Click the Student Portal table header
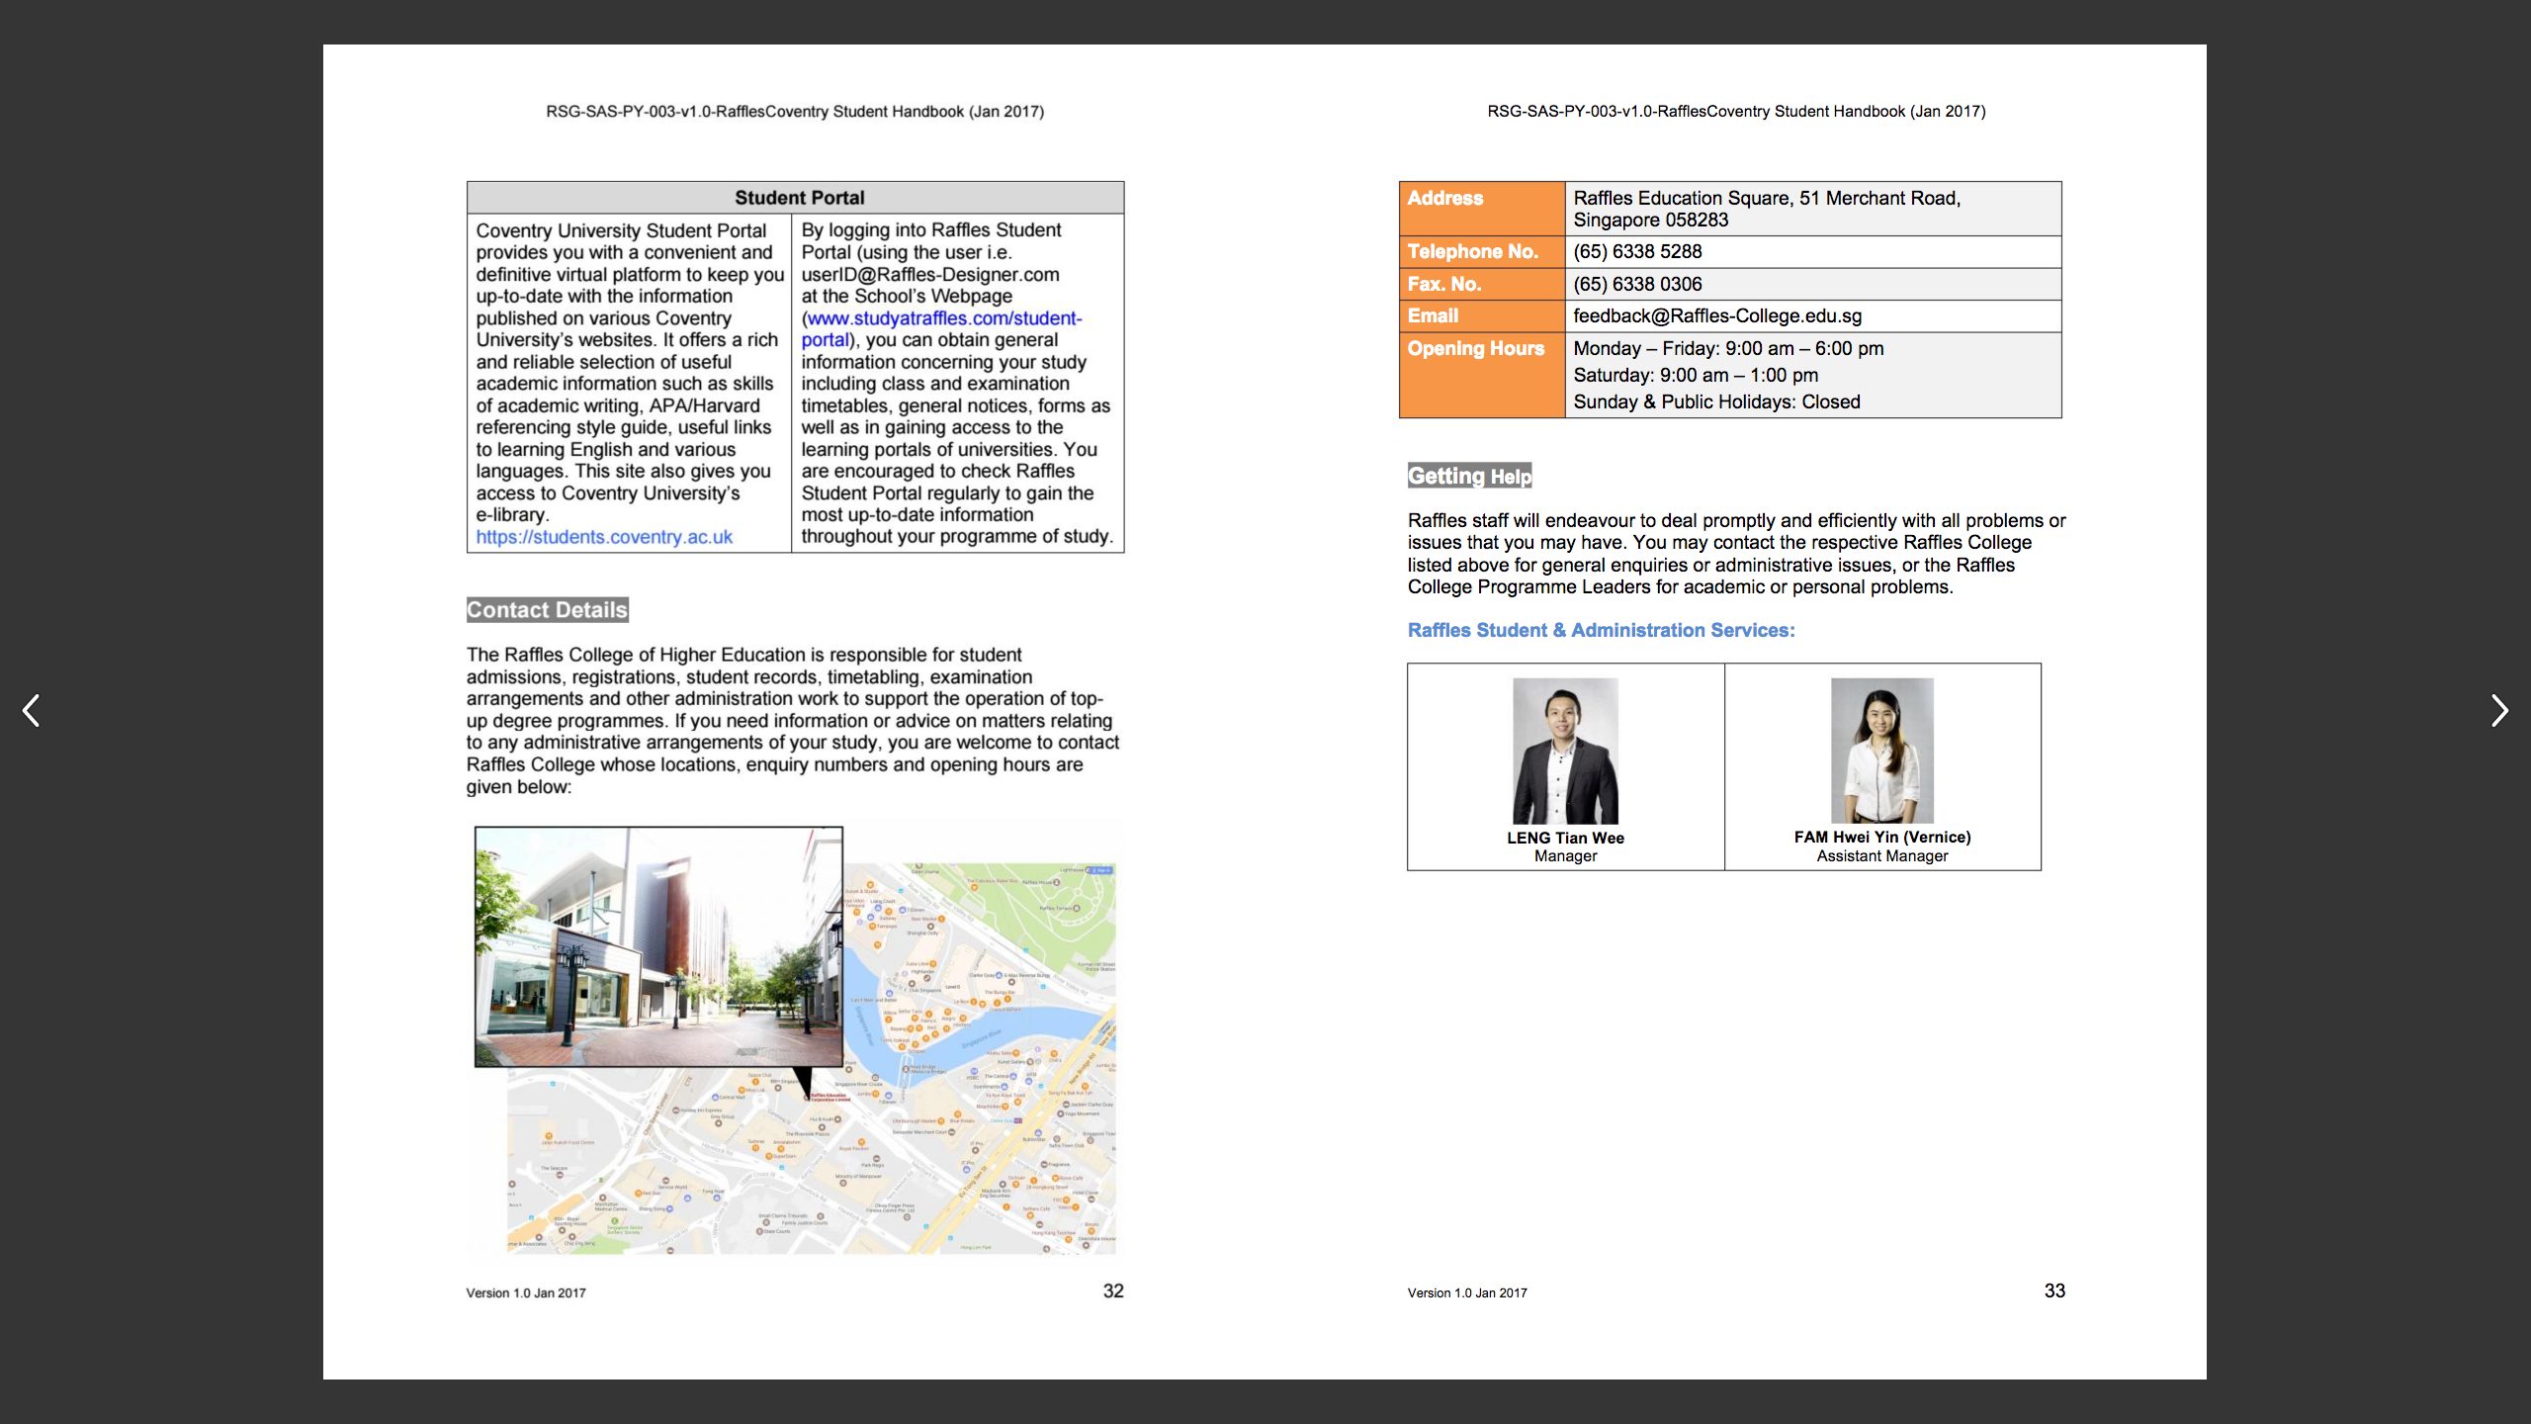2531x1424 pixels. point(799,198)
